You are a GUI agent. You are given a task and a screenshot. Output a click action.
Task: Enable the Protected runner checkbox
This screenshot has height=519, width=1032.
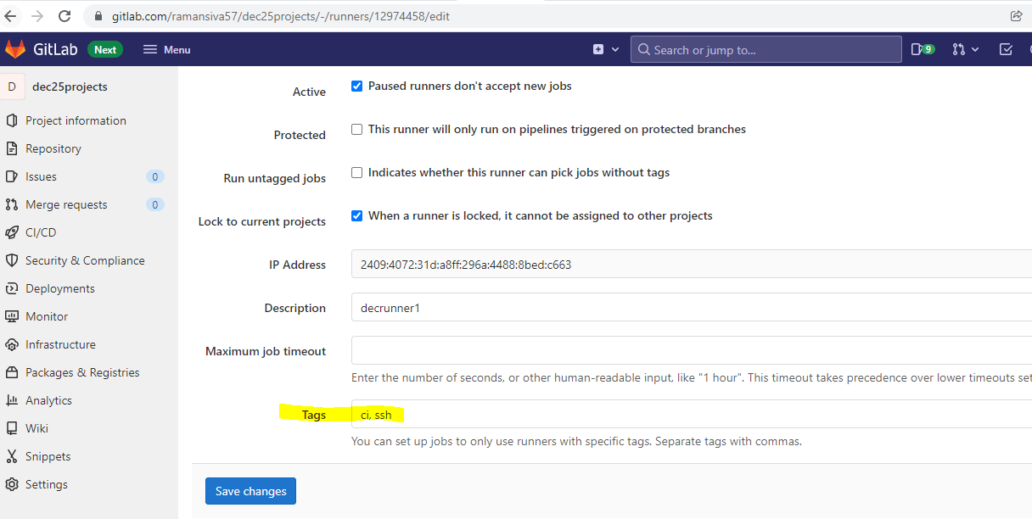356,129
